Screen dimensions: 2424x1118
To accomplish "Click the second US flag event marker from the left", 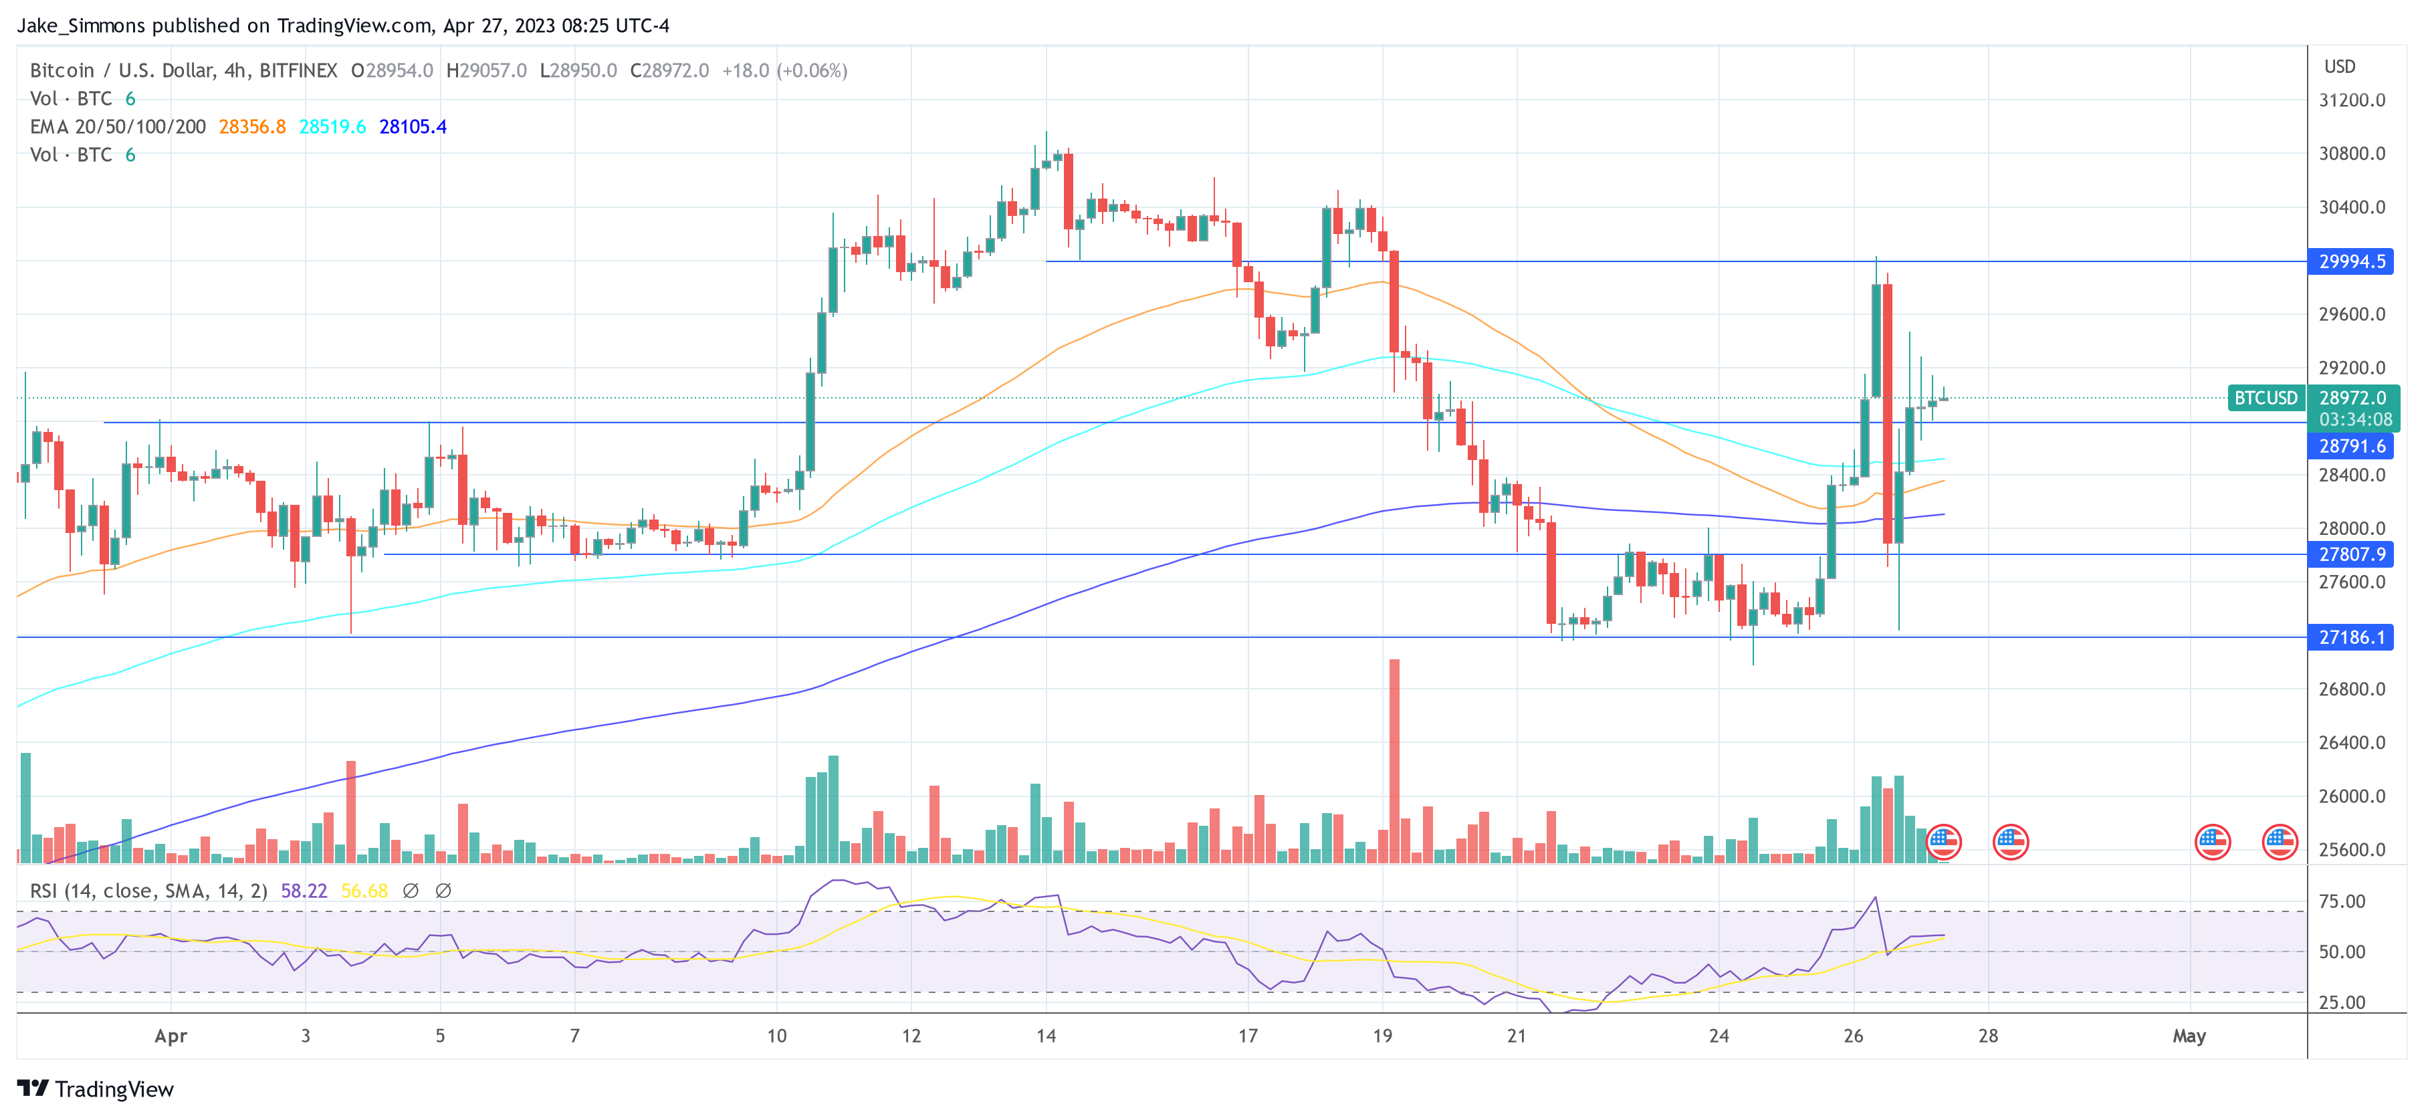I will coord(2010,841).
